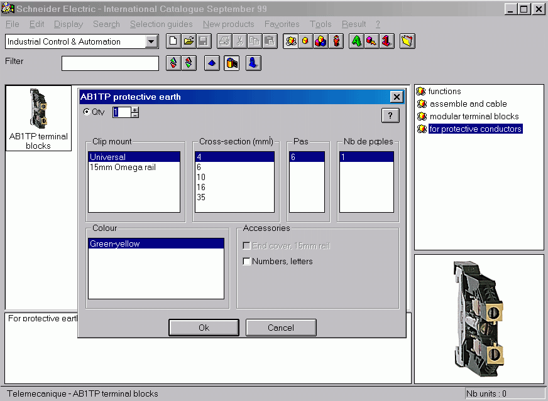548x401 pixels.
Task: Tick the 'Numbers, letters' checkbox
Action: click(246, 262)
